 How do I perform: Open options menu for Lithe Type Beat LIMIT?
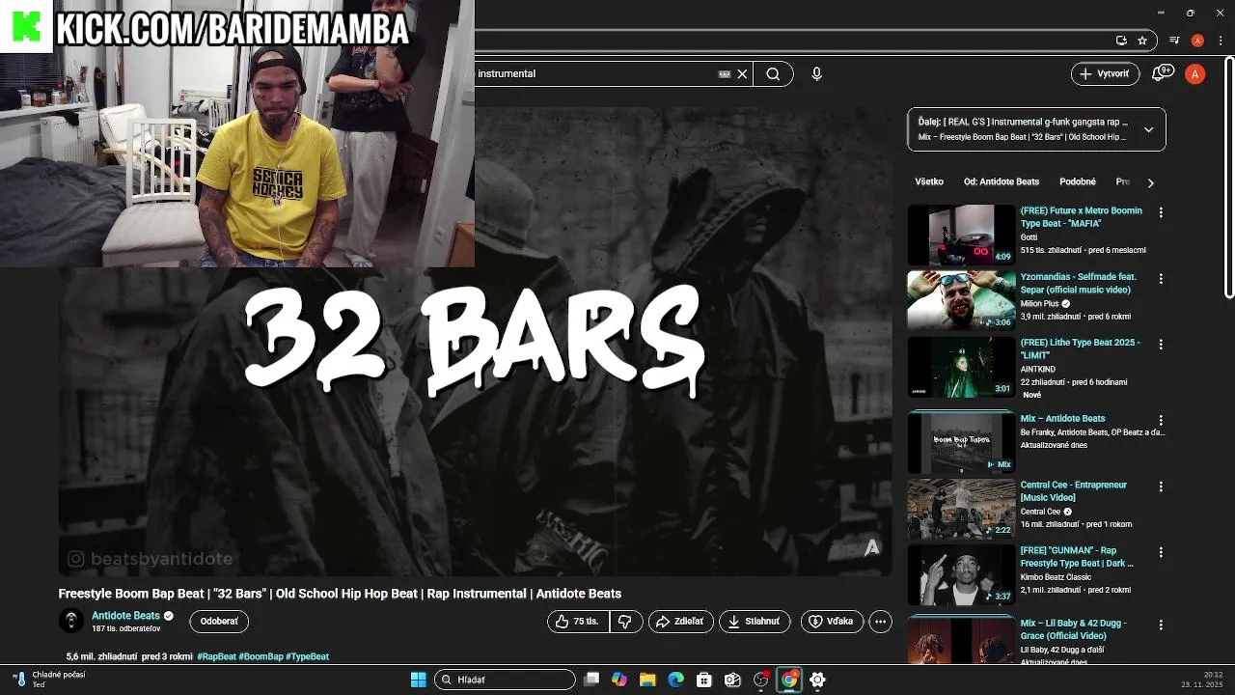(1161, 344)
